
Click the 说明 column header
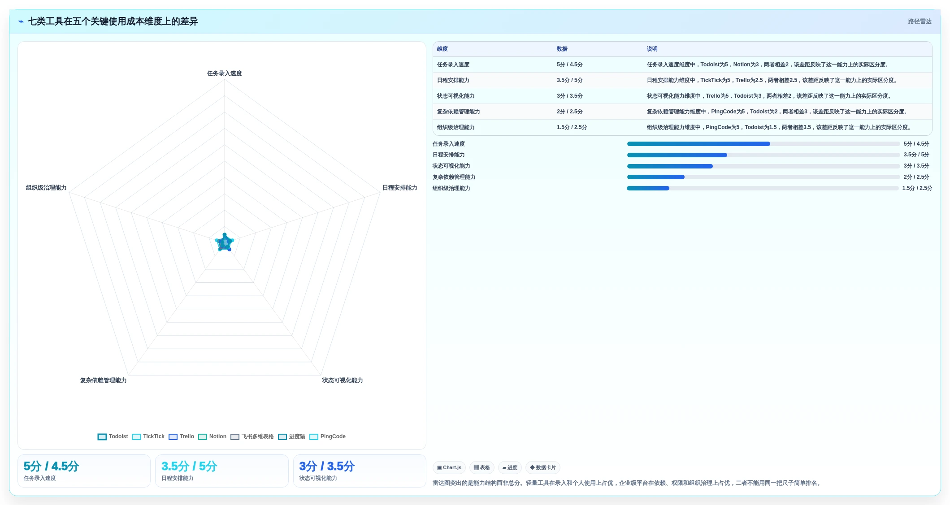(652, 49)
